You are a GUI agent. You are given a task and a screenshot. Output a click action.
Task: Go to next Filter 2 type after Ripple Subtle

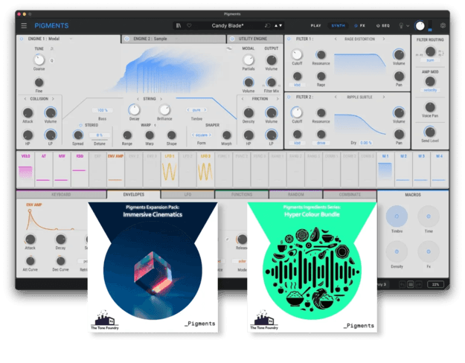(x=383, y=97)
